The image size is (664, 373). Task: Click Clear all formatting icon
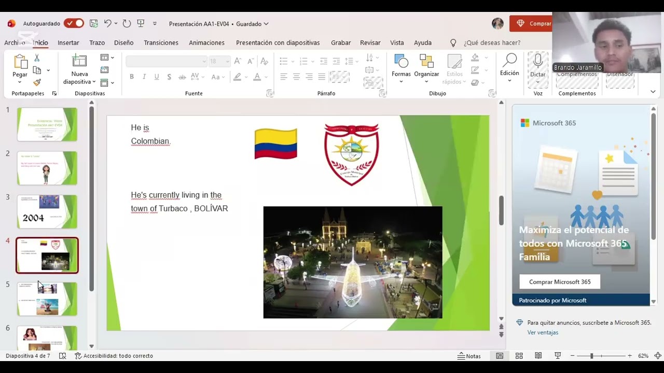coord(264,61)
